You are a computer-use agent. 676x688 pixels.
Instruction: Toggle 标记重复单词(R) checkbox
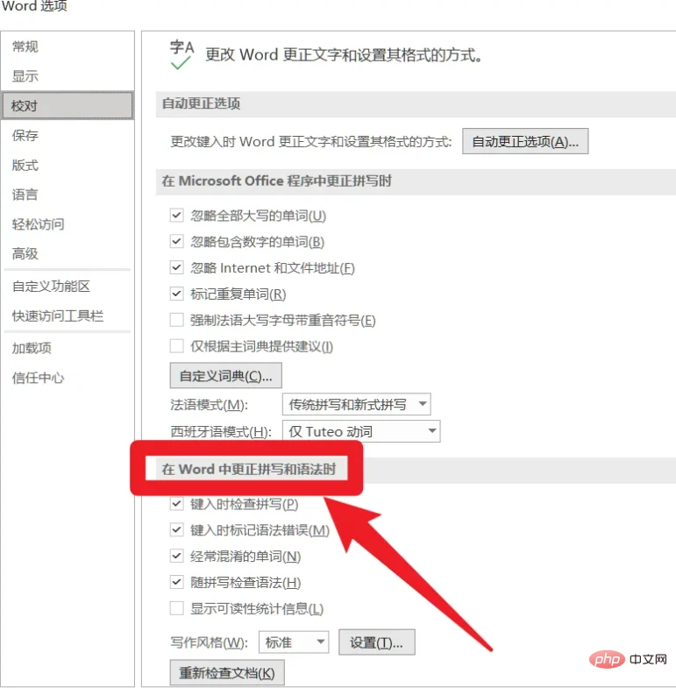pos(176,294)
